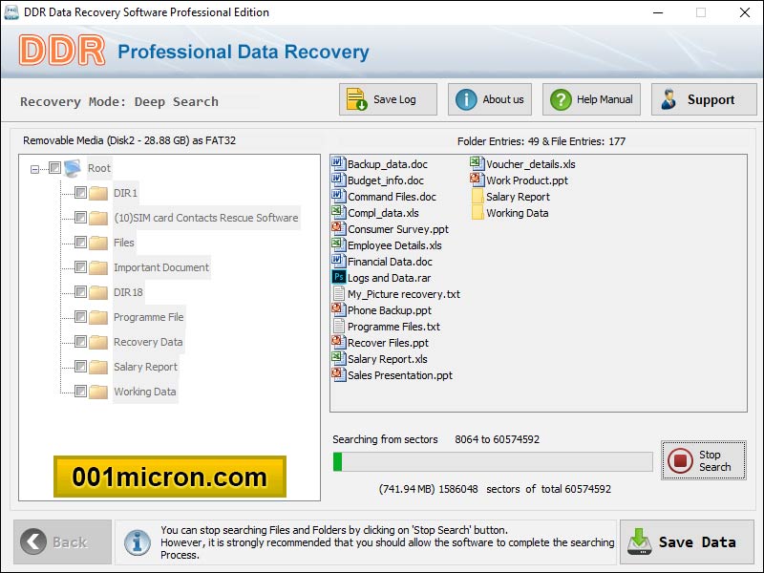Image resolution: width=764 pixels, height=573 pixels.
Task: Check the Recovery Data checkbox
Action: click(81, 342)
